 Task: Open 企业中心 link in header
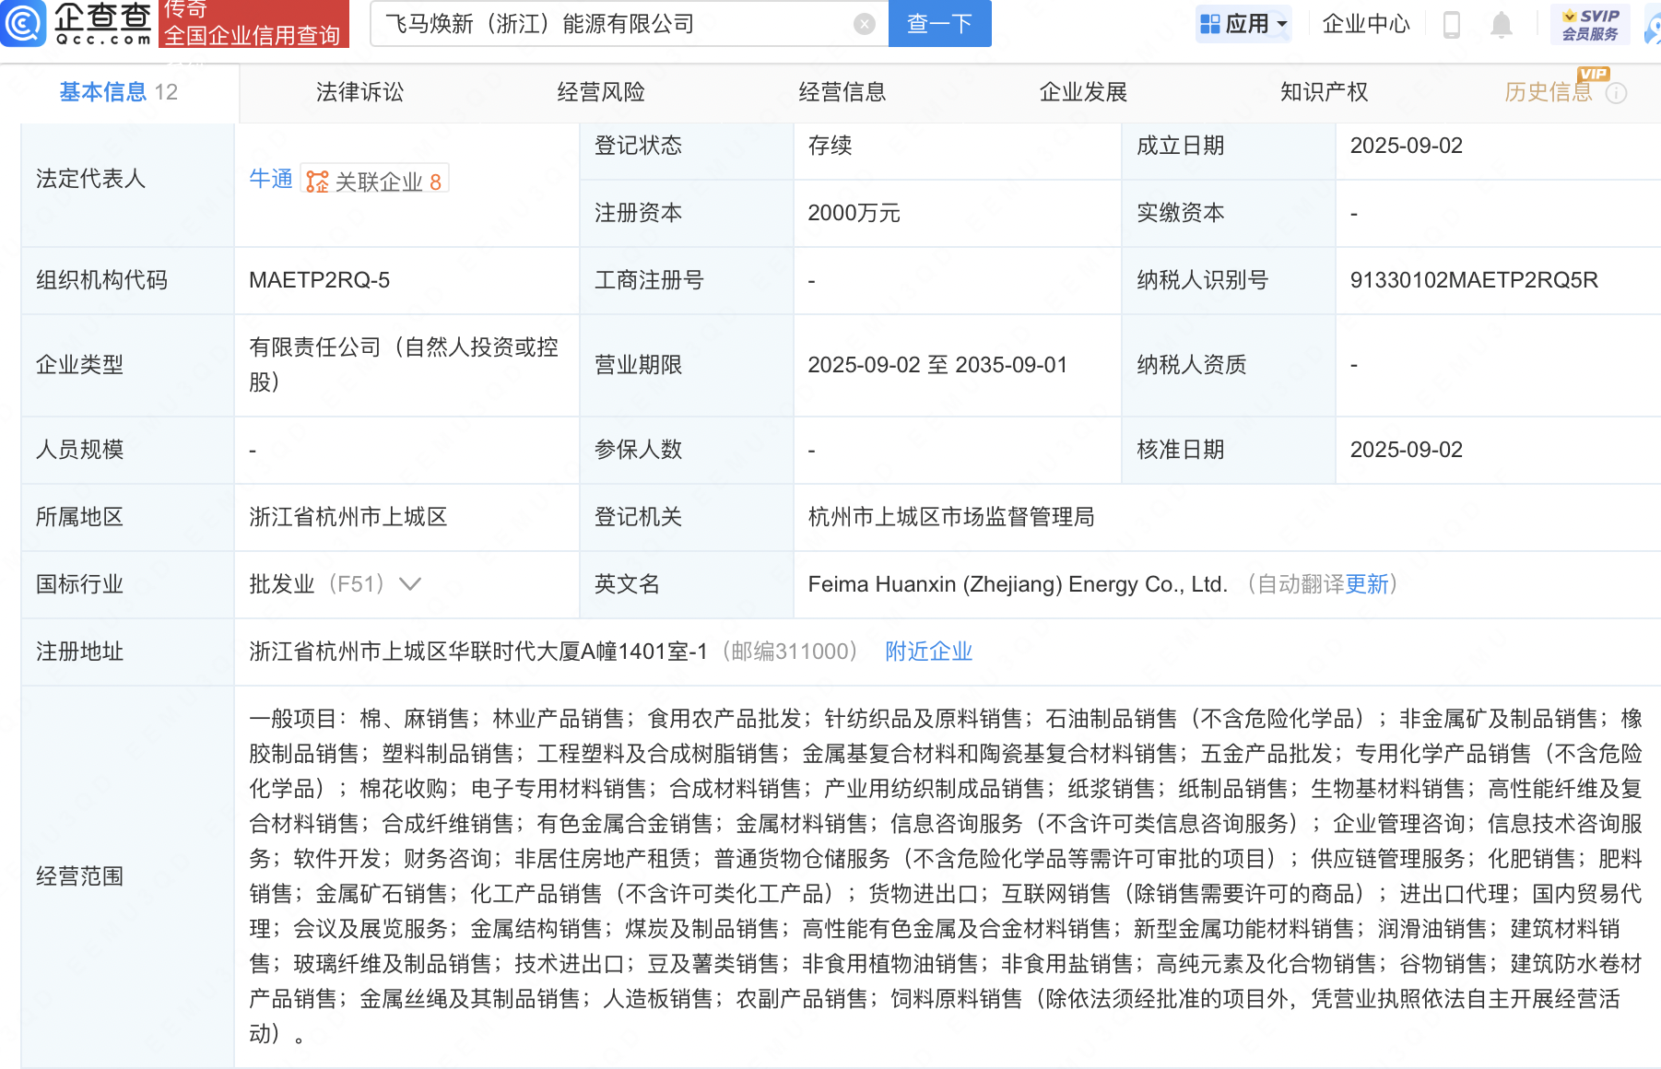click(x=1366, y=24)
